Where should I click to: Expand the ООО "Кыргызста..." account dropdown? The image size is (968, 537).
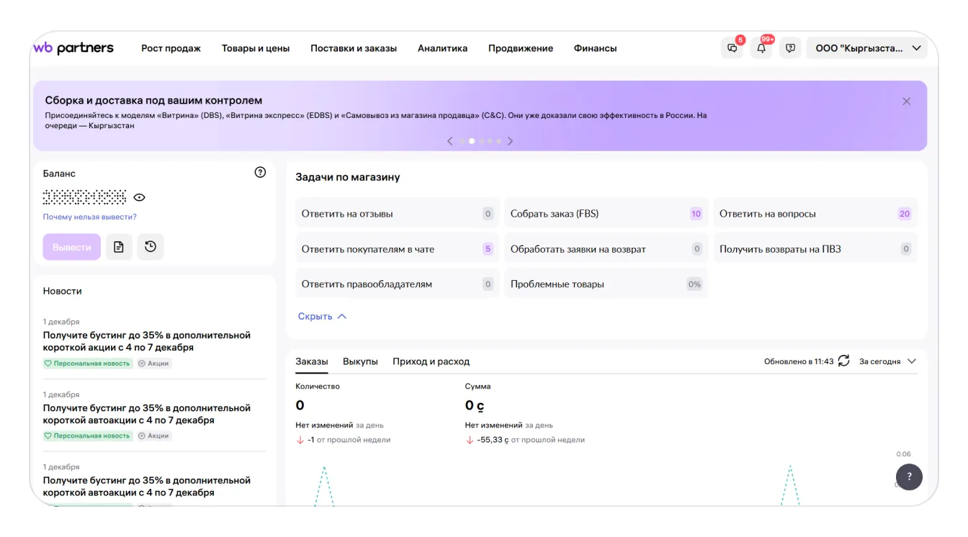pyautogui.click(x=868, y=48)
